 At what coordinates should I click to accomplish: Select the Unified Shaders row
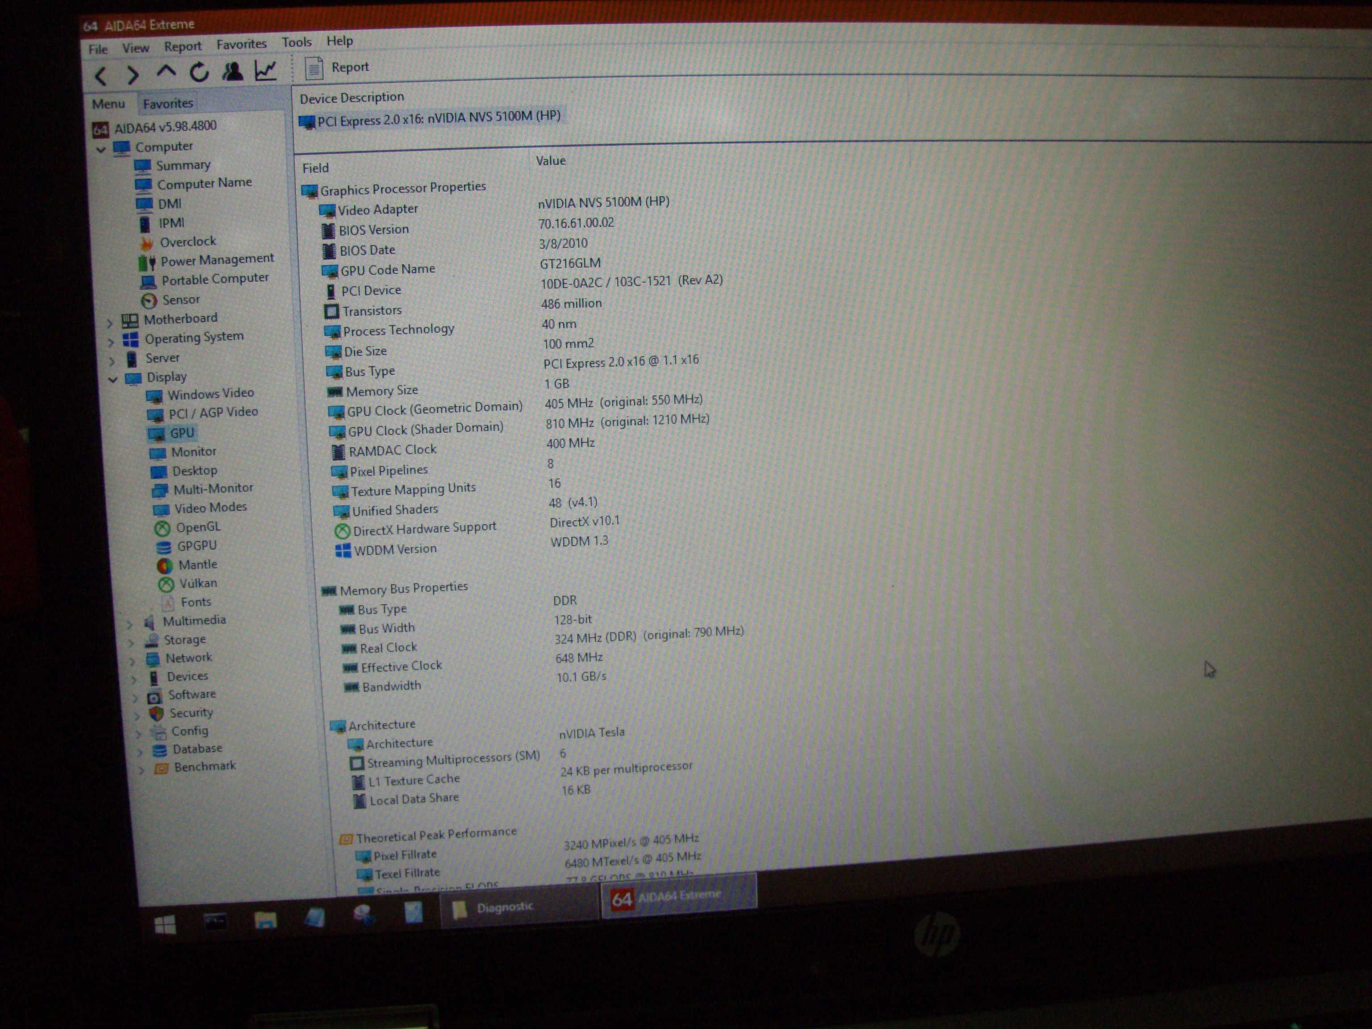pyautogui.click(x=466, y=507)
